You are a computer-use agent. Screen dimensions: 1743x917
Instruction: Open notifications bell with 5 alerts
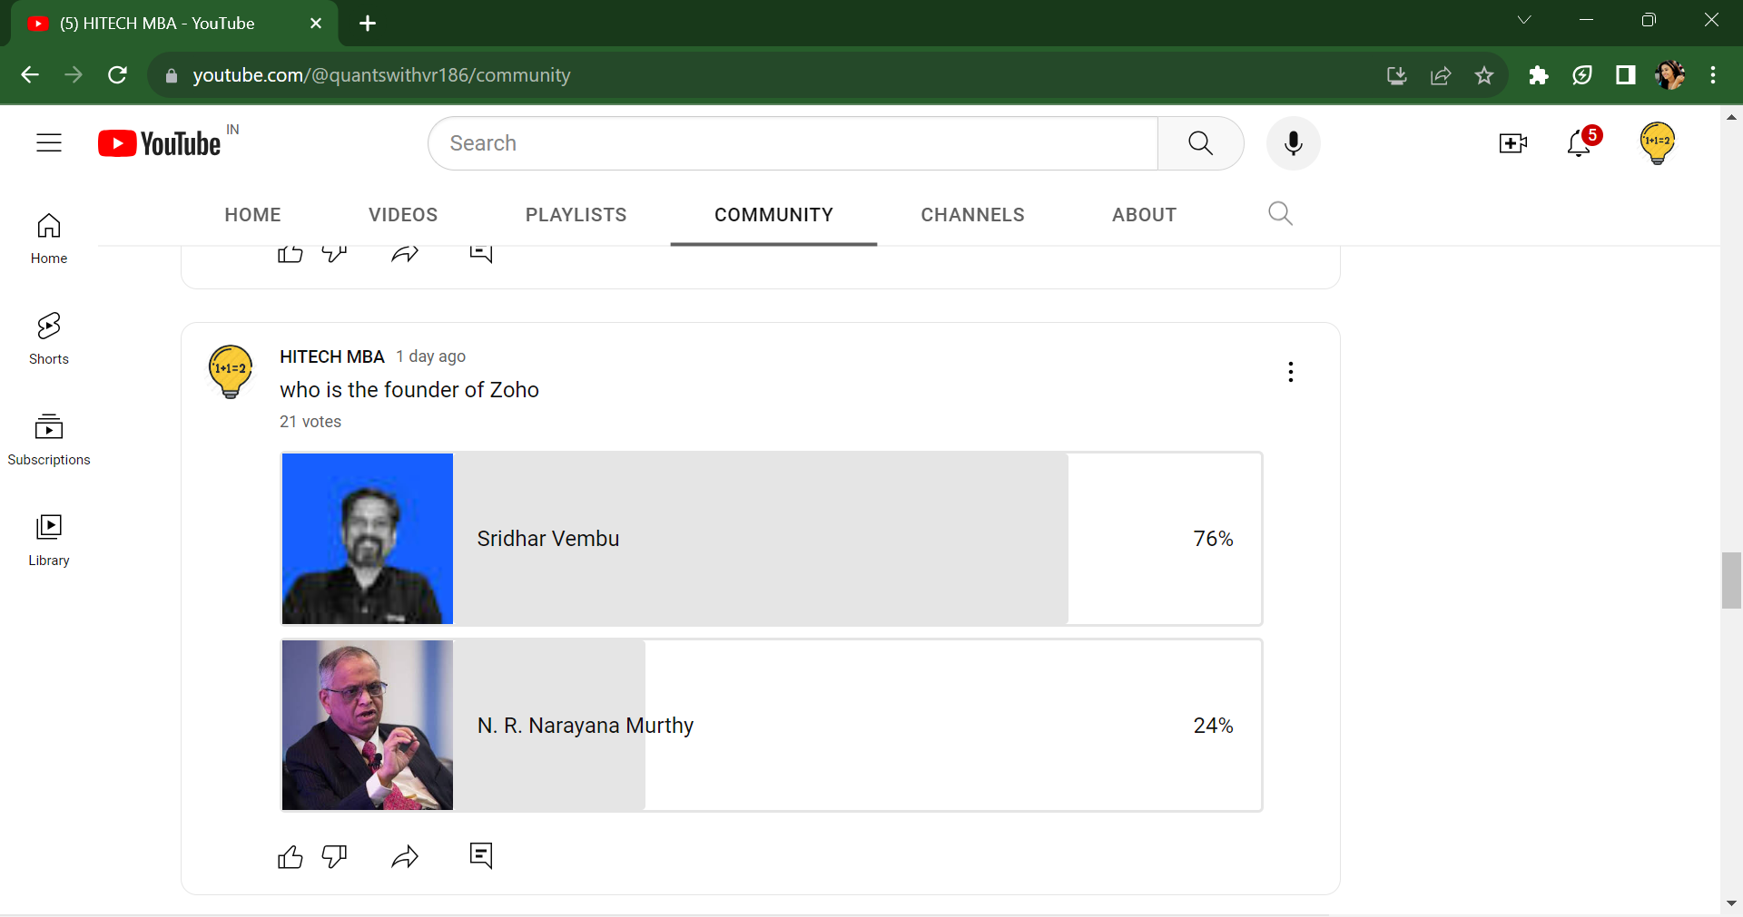(x=1580, y=143)
